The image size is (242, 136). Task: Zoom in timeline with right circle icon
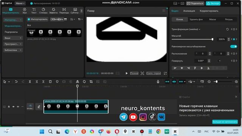236,82
